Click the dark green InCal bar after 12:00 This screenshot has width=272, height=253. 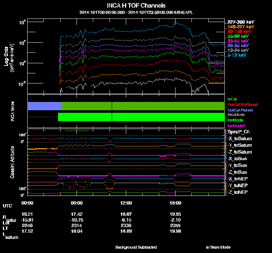click(168, 106)
